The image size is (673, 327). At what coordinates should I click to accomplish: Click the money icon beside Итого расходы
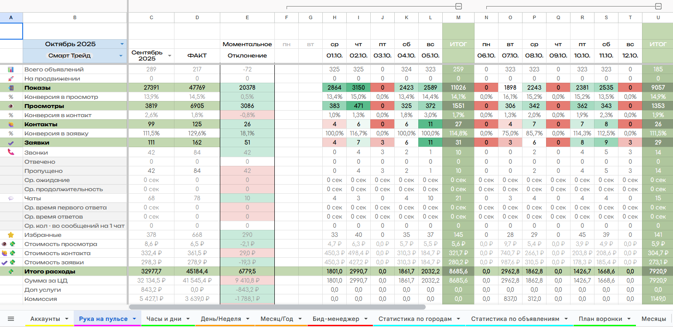11,271
